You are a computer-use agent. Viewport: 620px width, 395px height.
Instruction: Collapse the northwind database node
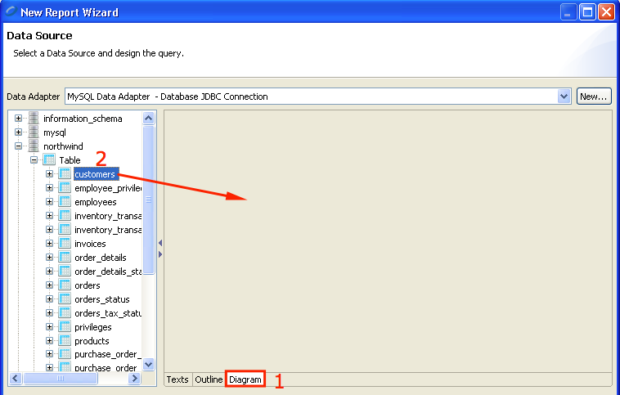click(x=18, y=146)
